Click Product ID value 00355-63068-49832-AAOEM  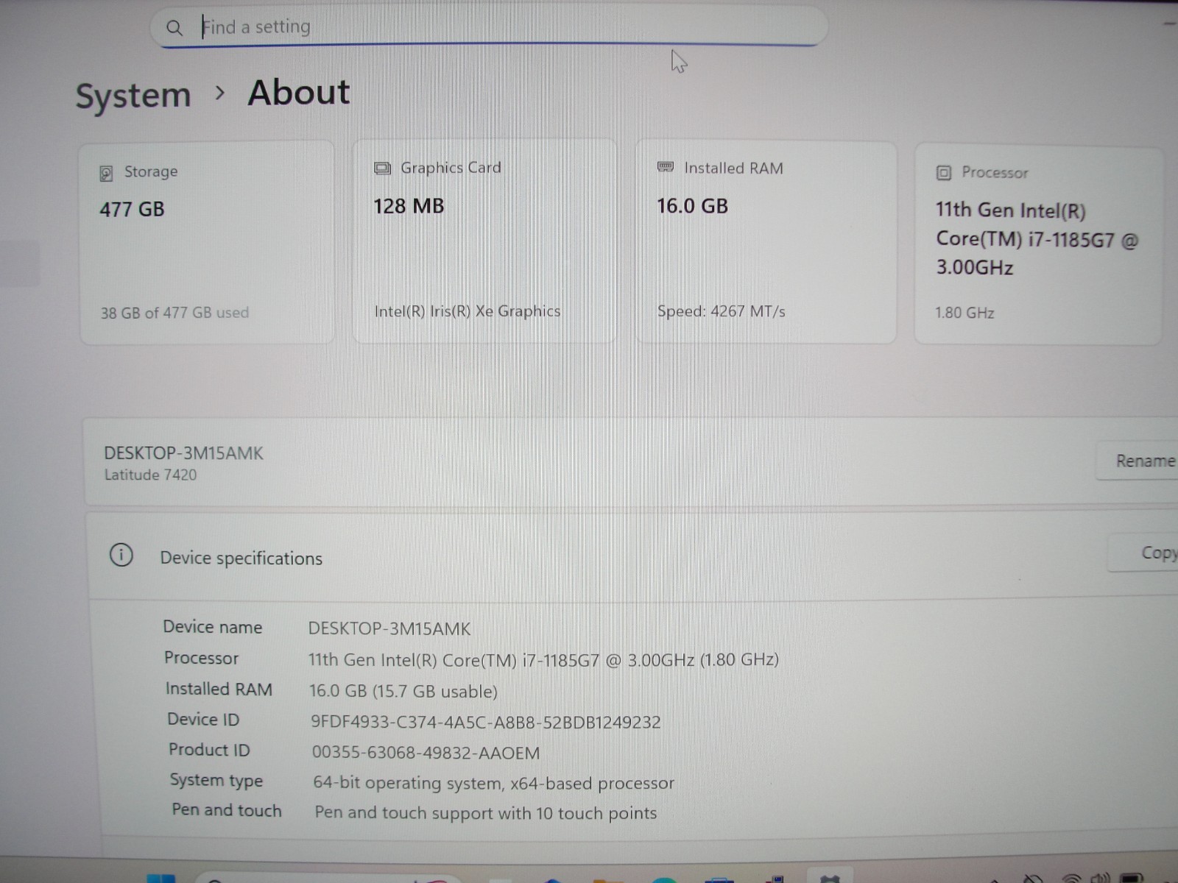(x=426, y=753)
